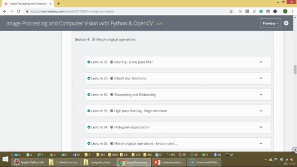
Task: Show hidden system tray icons
Action: pyautogui.click(x=265, y=160)
